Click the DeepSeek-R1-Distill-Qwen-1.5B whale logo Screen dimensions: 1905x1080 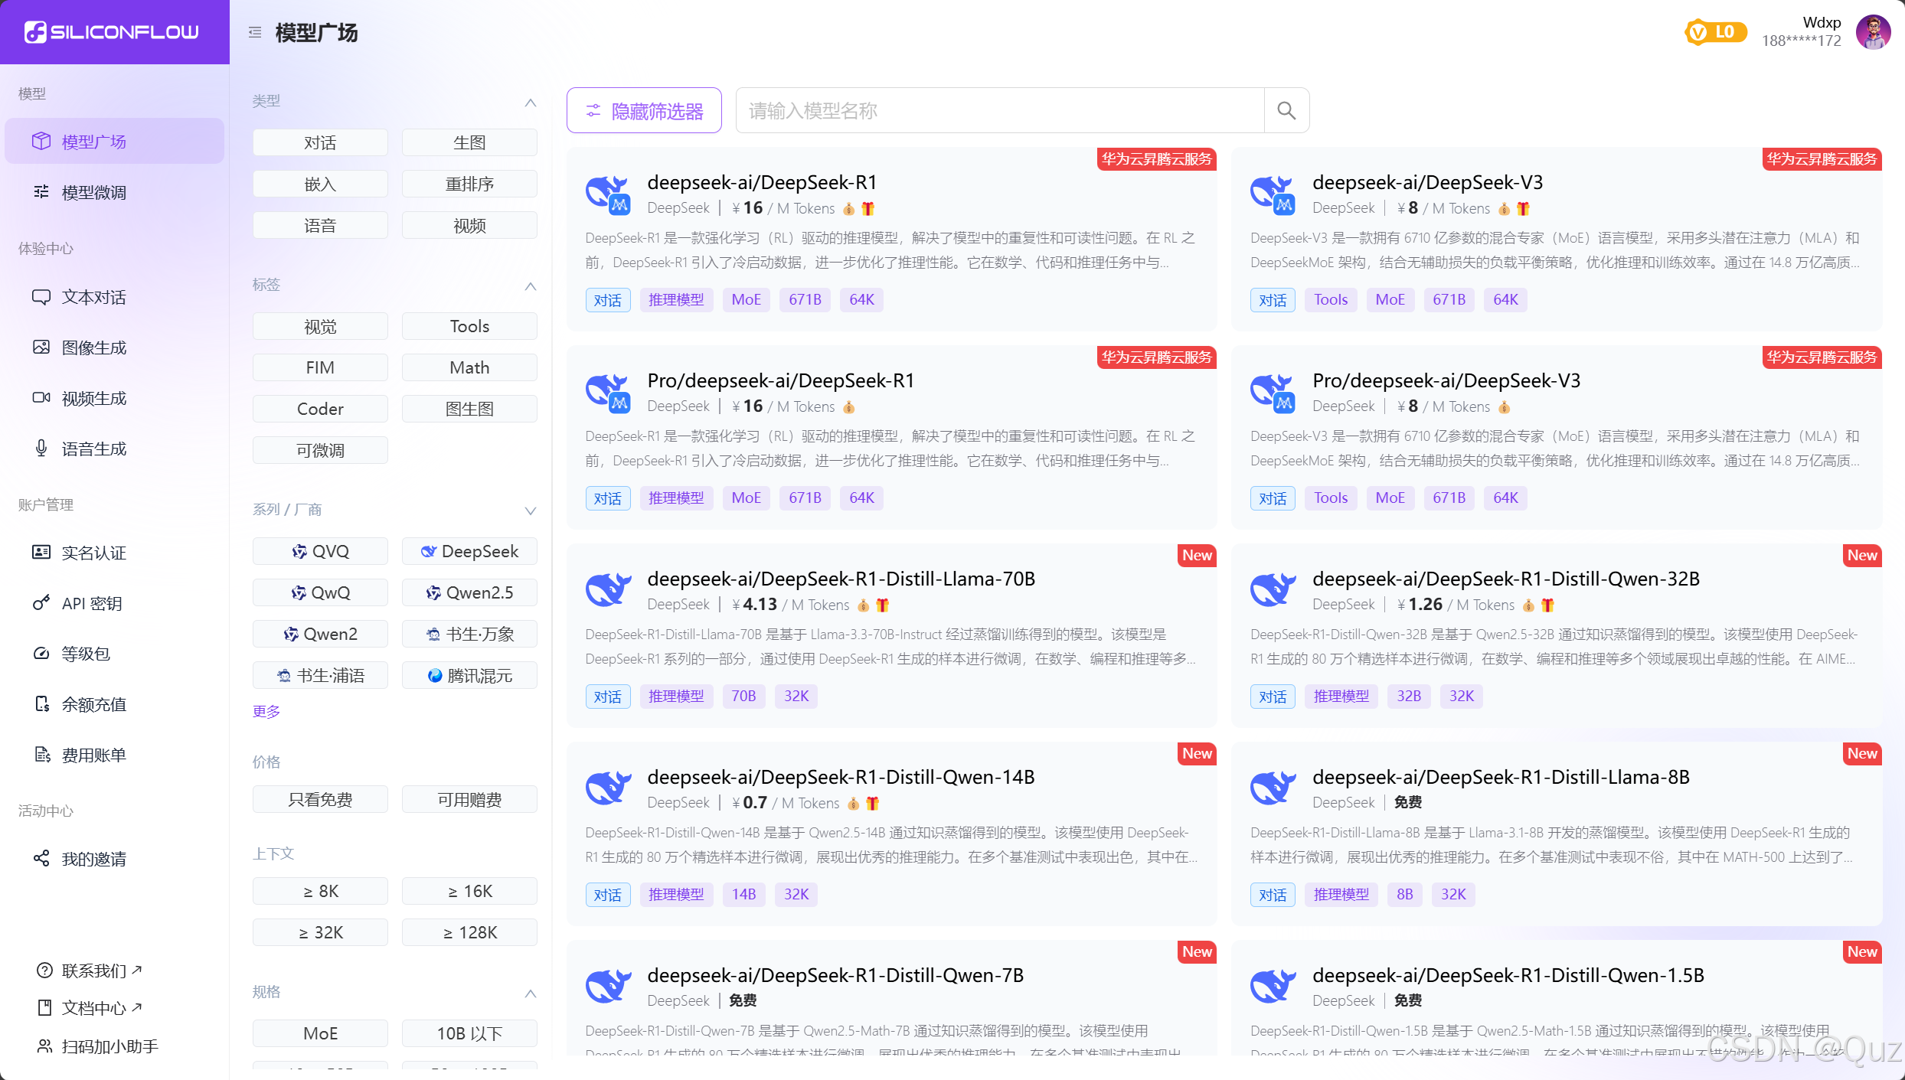click(1273, 987)
